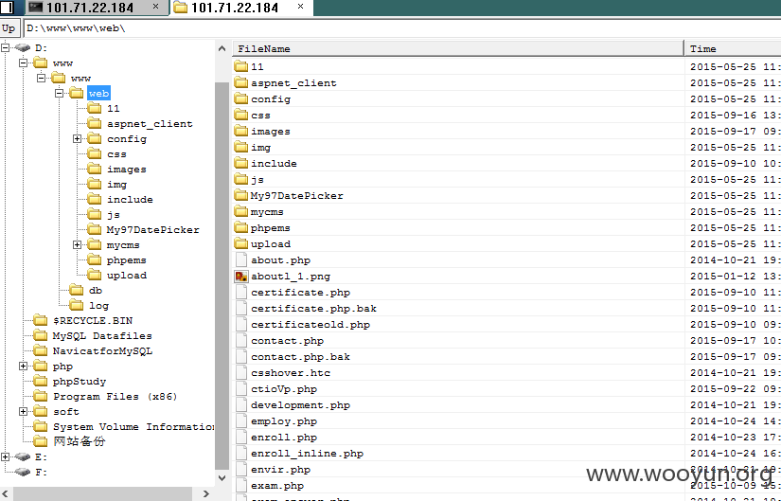Sort by the FileName column header
781x501 pixels.
(458, 48)
